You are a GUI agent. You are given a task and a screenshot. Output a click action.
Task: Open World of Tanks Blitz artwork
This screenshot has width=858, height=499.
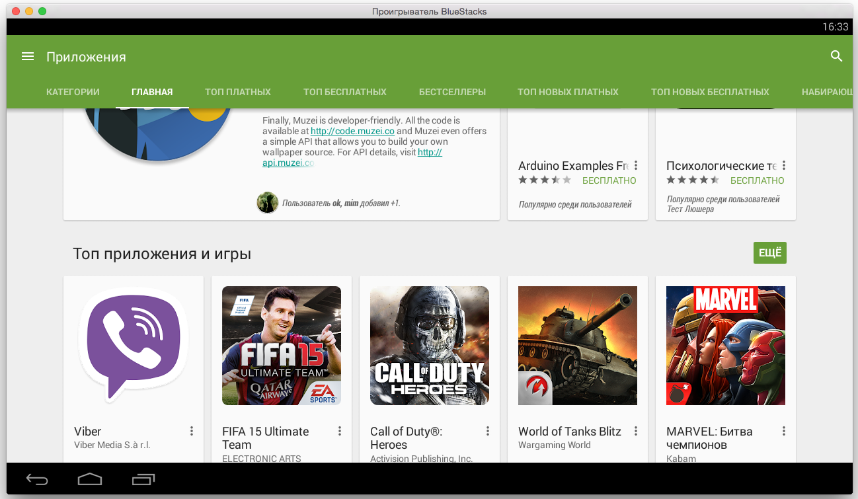578,346
